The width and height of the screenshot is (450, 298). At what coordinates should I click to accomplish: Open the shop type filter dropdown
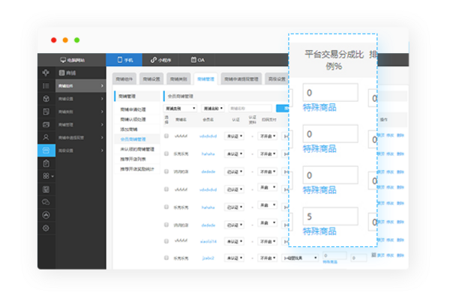(180, 109)
